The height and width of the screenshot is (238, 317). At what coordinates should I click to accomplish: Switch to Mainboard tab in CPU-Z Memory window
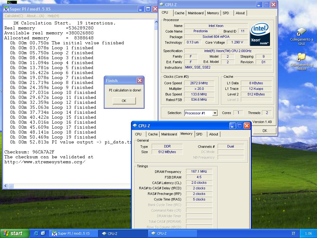tap(169, 134)
